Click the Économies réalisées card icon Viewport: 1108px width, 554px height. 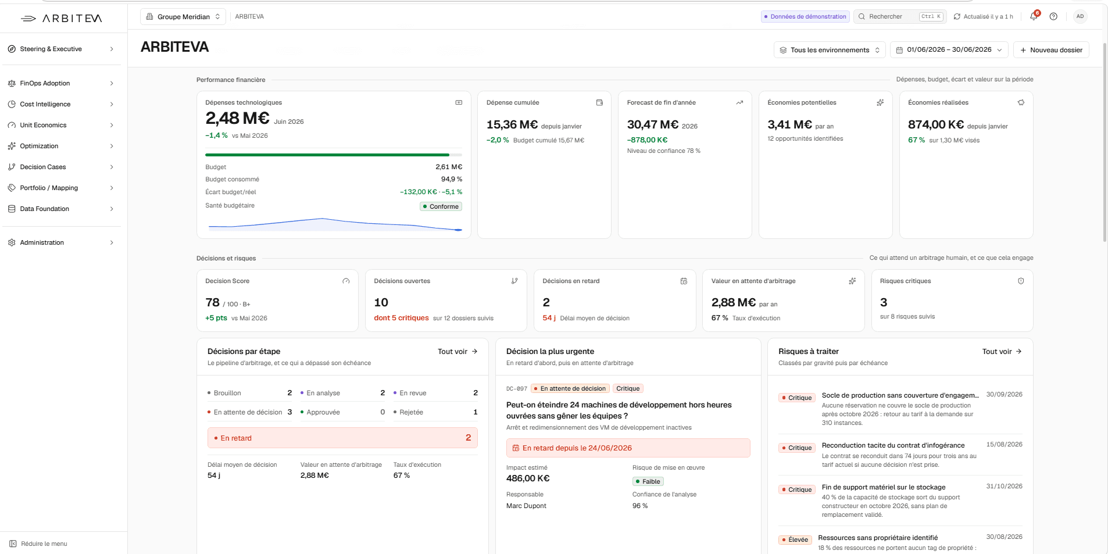1021,102
